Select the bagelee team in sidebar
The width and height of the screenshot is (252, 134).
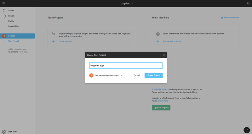point(17,36)
